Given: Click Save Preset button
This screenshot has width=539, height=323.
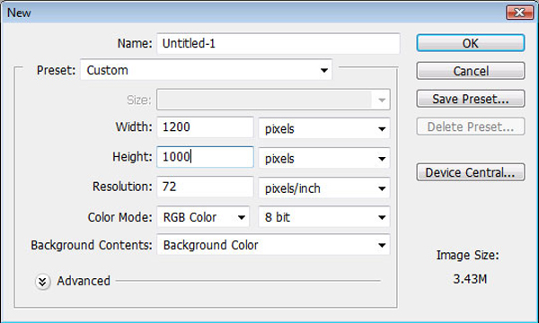Looking at the screenshot, I should pyautogui.click(x=470, y=99).
